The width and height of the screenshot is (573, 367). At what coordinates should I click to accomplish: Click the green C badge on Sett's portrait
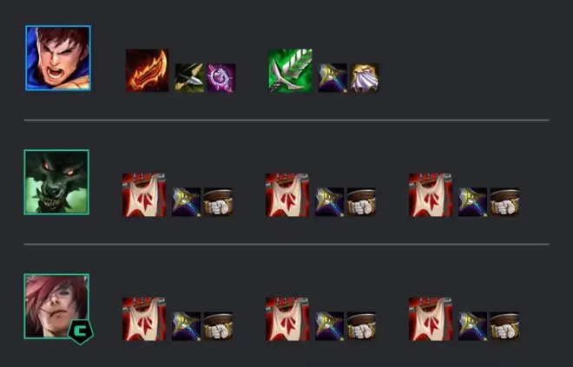coord(80,332)
